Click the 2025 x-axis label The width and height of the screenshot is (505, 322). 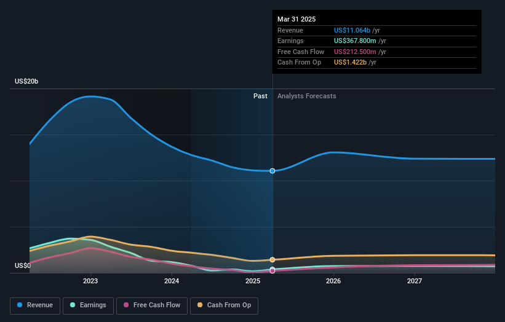(252, 281)
